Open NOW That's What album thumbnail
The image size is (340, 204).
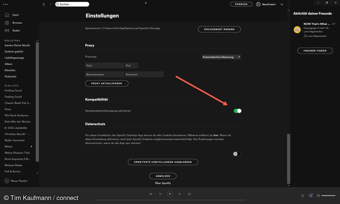pyautogui.click(x=297, y=30)
